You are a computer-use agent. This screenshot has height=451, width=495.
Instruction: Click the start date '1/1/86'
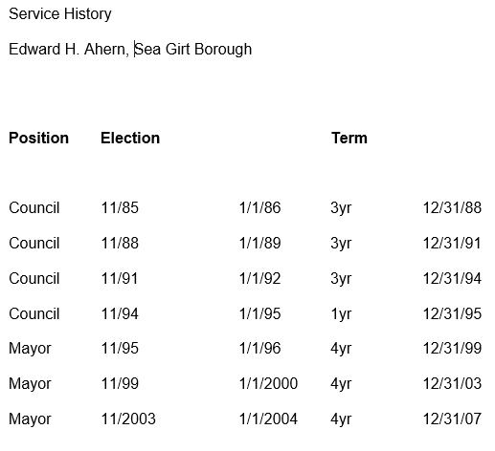259,208
